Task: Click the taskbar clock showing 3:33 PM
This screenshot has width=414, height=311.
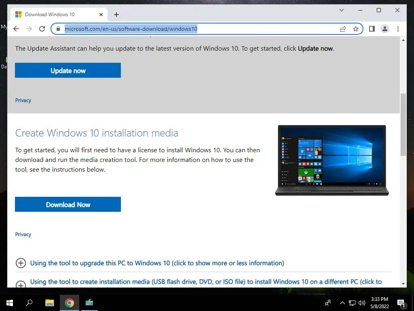Action: point(379,303)
